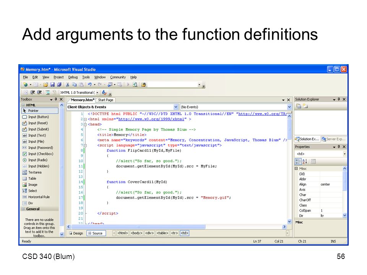367x275 pixels.
Task: Pin the Properties panel with auto-hide icon
Action: pos(339,147)
